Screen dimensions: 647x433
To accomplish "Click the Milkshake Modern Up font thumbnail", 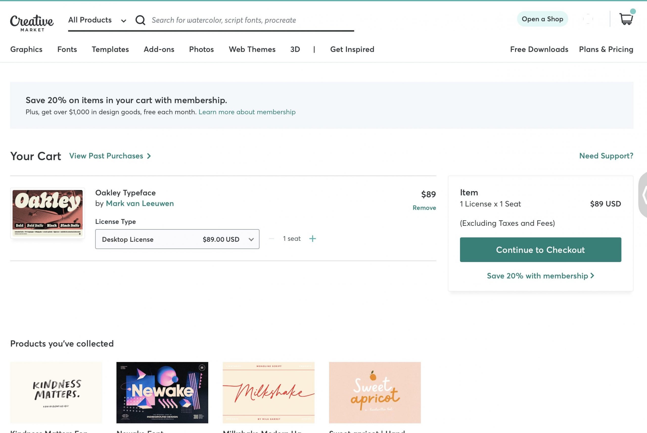I will tap(268, 392).
